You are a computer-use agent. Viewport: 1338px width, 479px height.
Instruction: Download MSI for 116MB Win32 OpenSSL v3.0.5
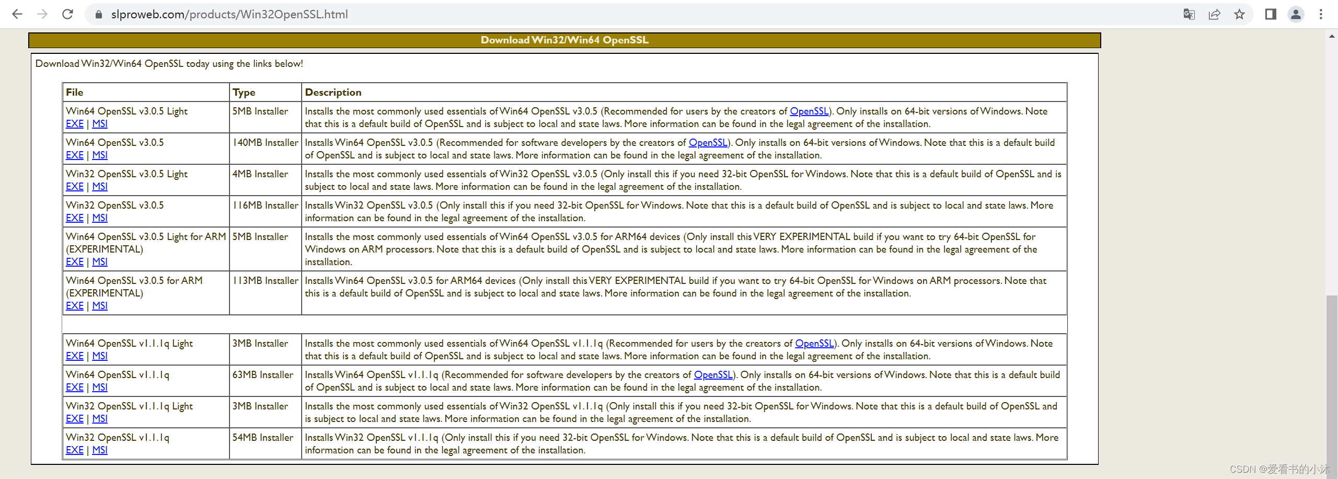click(100, 218)
